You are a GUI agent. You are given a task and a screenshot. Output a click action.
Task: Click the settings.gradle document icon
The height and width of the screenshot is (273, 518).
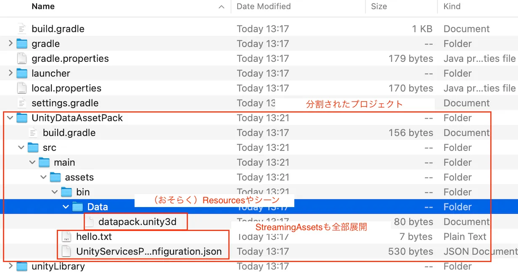(x=22, y=103)
